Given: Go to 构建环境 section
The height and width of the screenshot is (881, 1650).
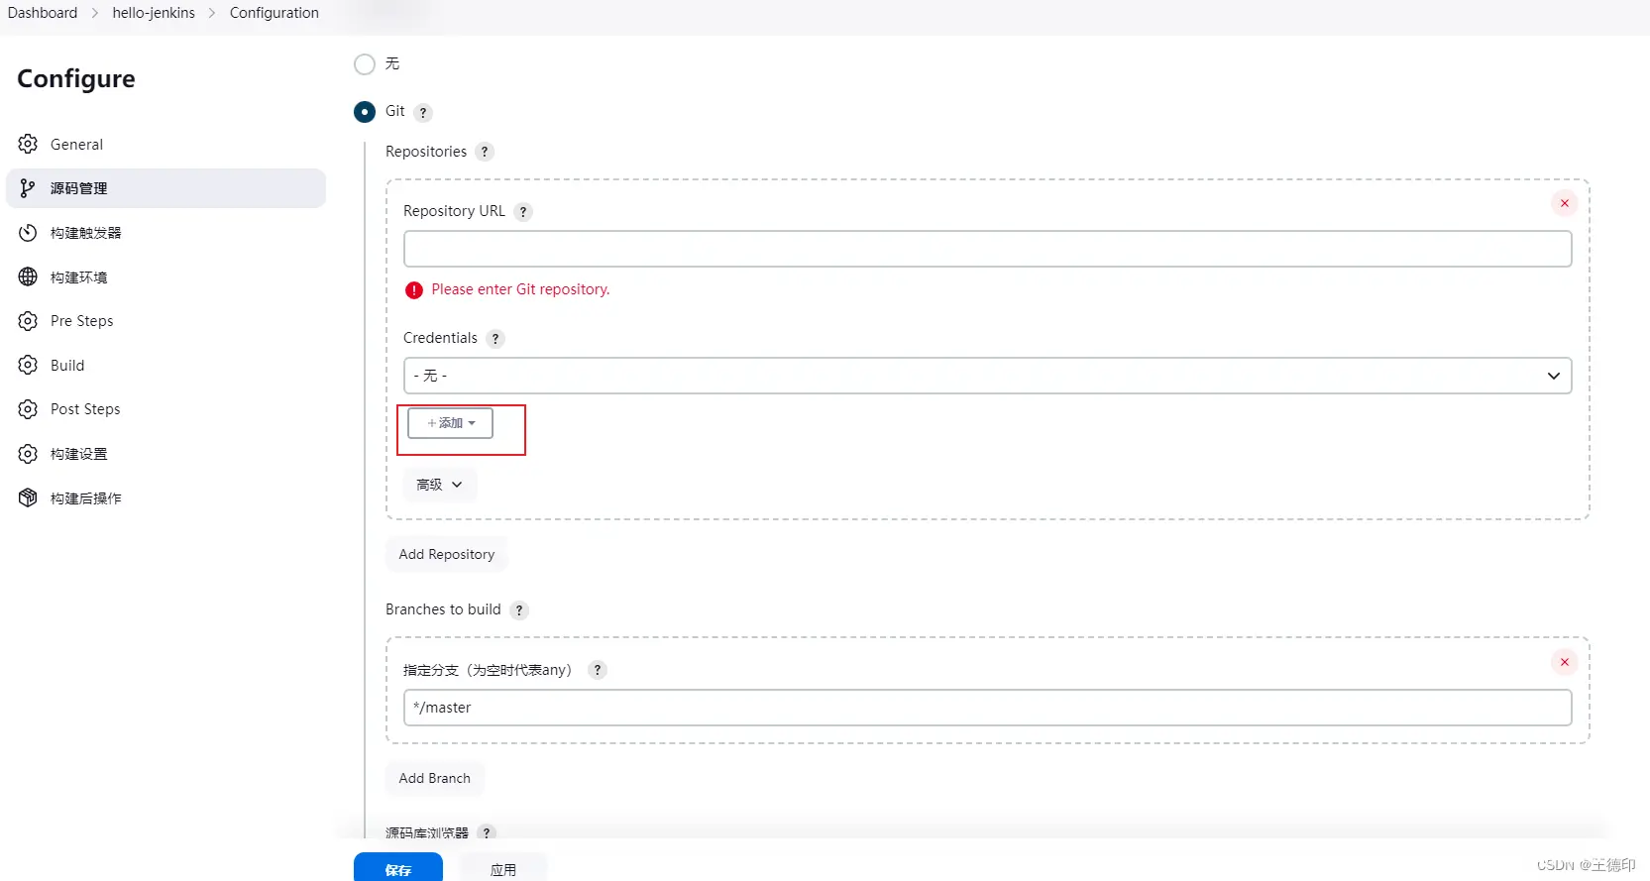Looking at the screenshot, I should tap(165, 276).
